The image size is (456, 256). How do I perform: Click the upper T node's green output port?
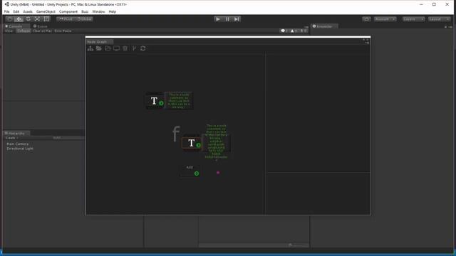(x=161, y=103)
